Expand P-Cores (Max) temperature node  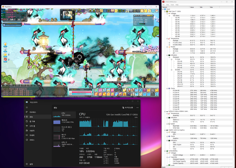(169, 43)
